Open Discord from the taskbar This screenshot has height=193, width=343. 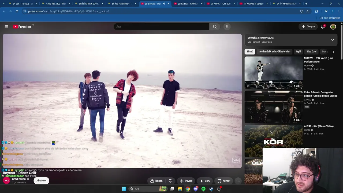point(196,189)
